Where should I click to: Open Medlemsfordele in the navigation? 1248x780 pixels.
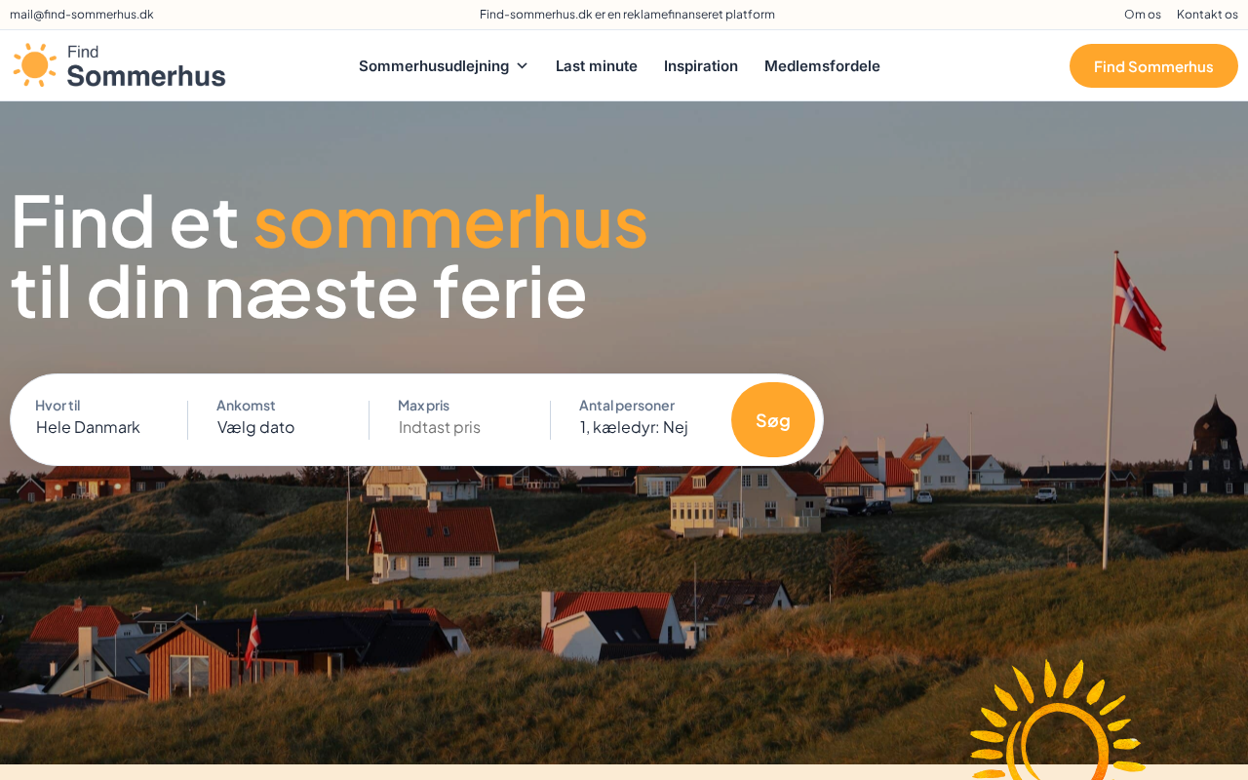(x=822, y=65)
